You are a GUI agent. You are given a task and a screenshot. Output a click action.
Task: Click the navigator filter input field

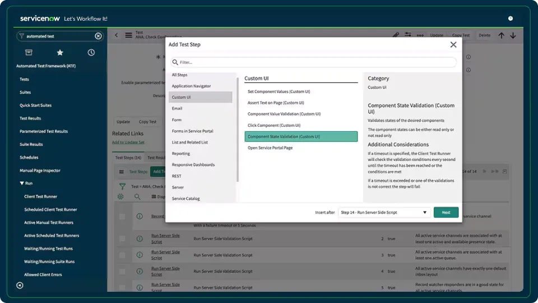coord(59,36)
